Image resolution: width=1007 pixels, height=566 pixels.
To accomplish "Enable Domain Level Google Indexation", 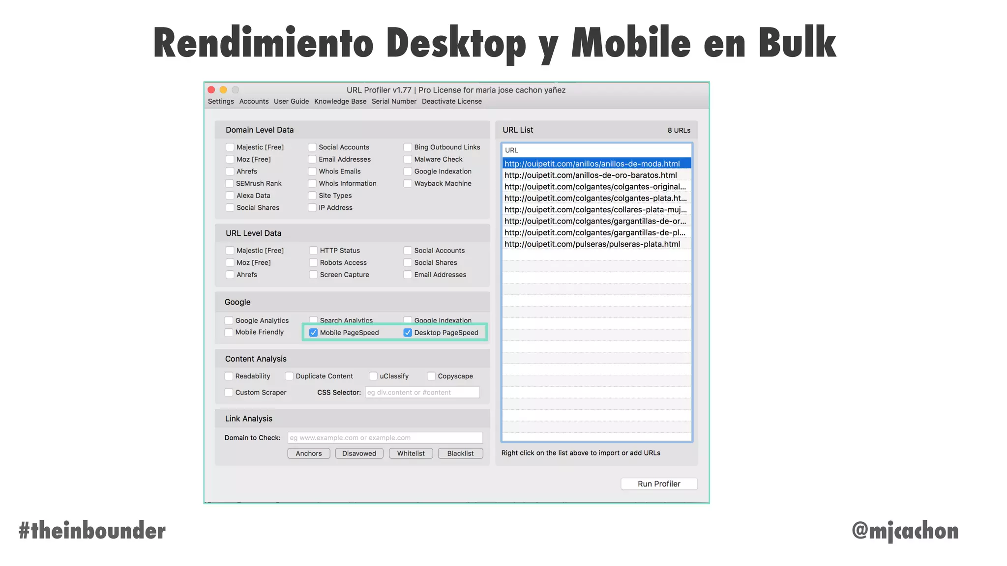I will click(x=408, y=171).
